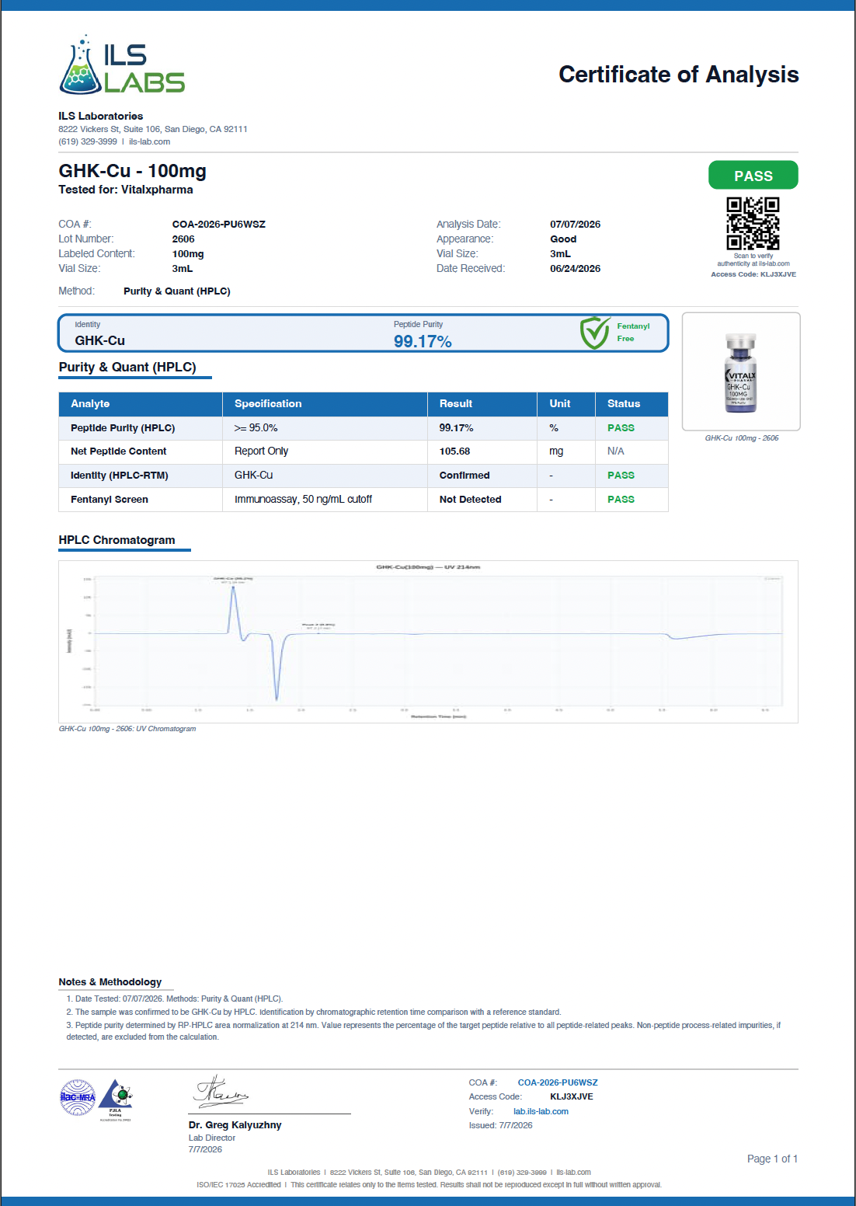The image size is (856, 1206).
Task: Click the ilac-MRA accreditation logo
Action: 78,1098
